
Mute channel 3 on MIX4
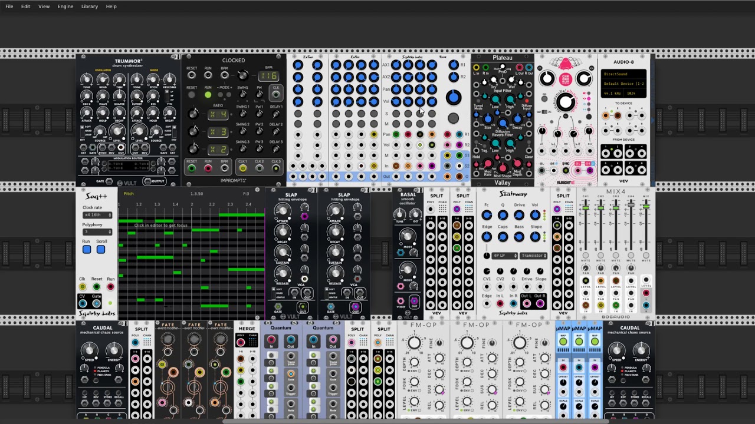coord(616,256)
